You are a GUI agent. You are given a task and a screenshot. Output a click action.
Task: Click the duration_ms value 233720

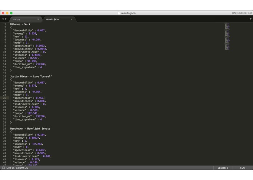(x=40, y=116)
